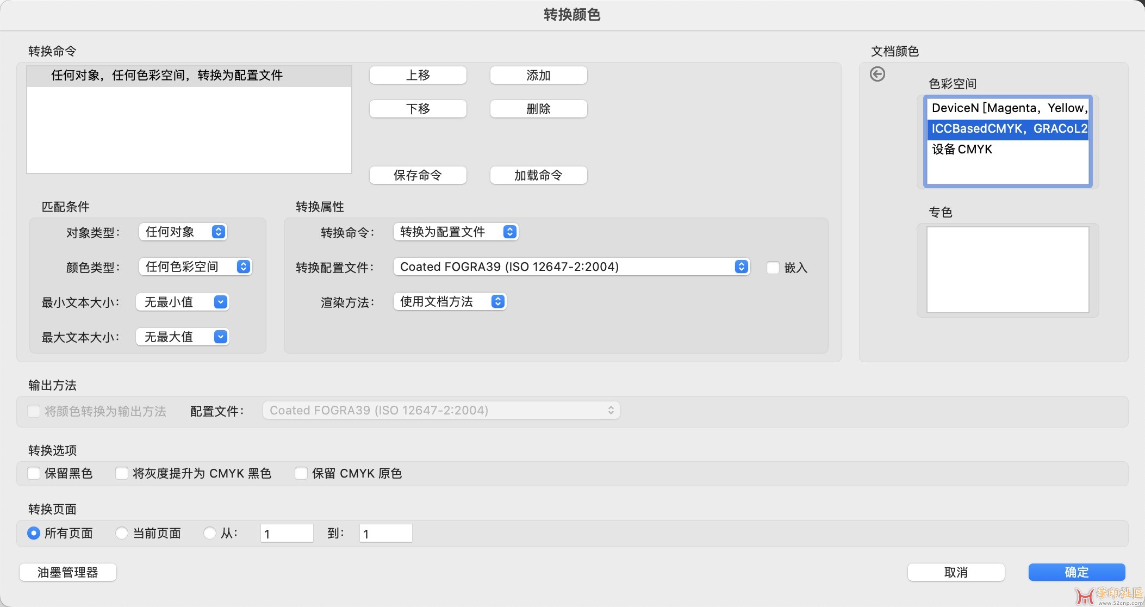Screen dimensions: 1145x607
Task: Expand the 颜色类型 dropdown
Action: pos(195,267)
